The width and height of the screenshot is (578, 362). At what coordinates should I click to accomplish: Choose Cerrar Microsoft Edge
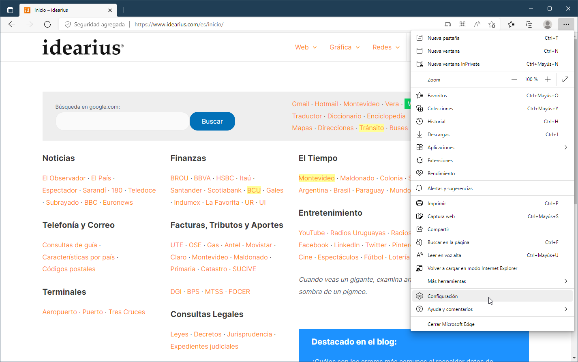[x=492, y=324]
